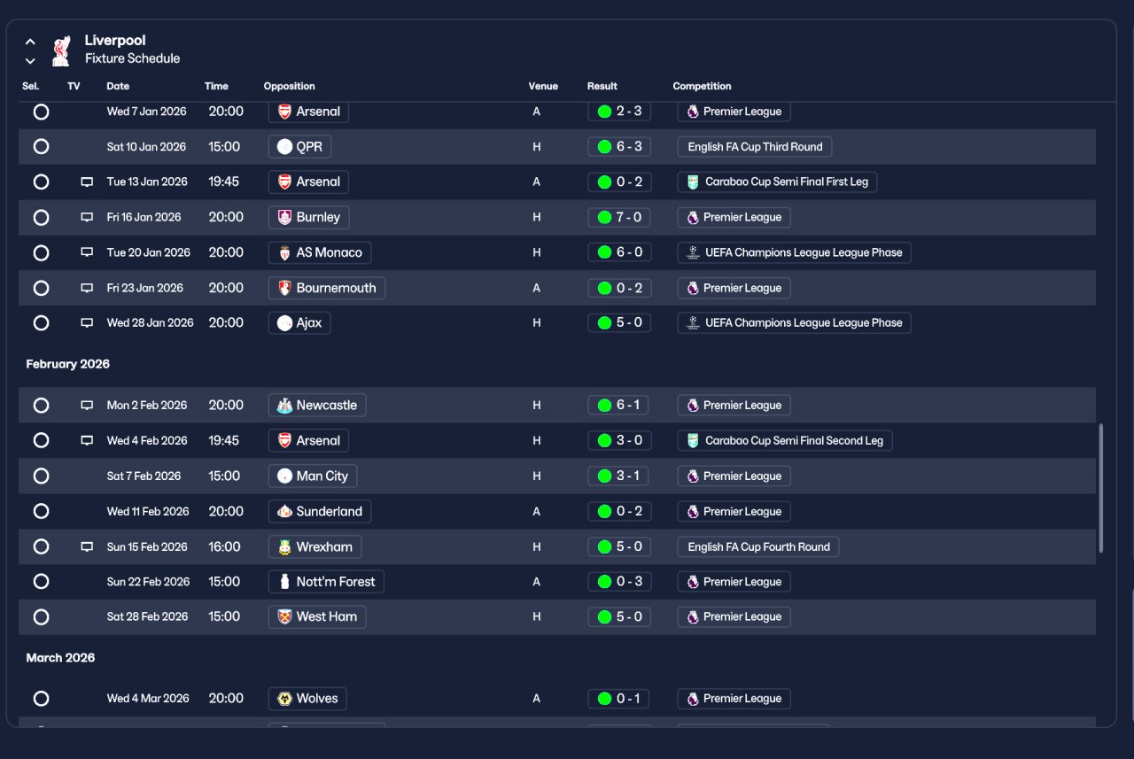This screenshot has width=1134, height=759.
Task: Select radio for Newcastle fixture
Action: 41,406
